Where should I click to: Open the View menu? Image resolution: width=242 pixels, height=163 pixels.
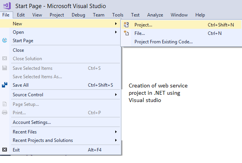click(37, 15)
